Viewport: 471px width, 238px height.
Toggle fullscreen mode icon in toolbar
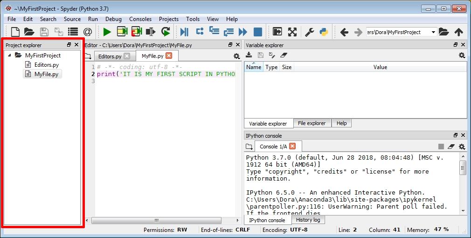click(292, 32)
